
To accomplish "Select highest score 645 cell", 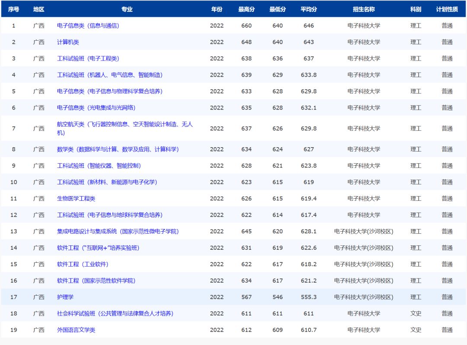I will click(x=246, y=231).
